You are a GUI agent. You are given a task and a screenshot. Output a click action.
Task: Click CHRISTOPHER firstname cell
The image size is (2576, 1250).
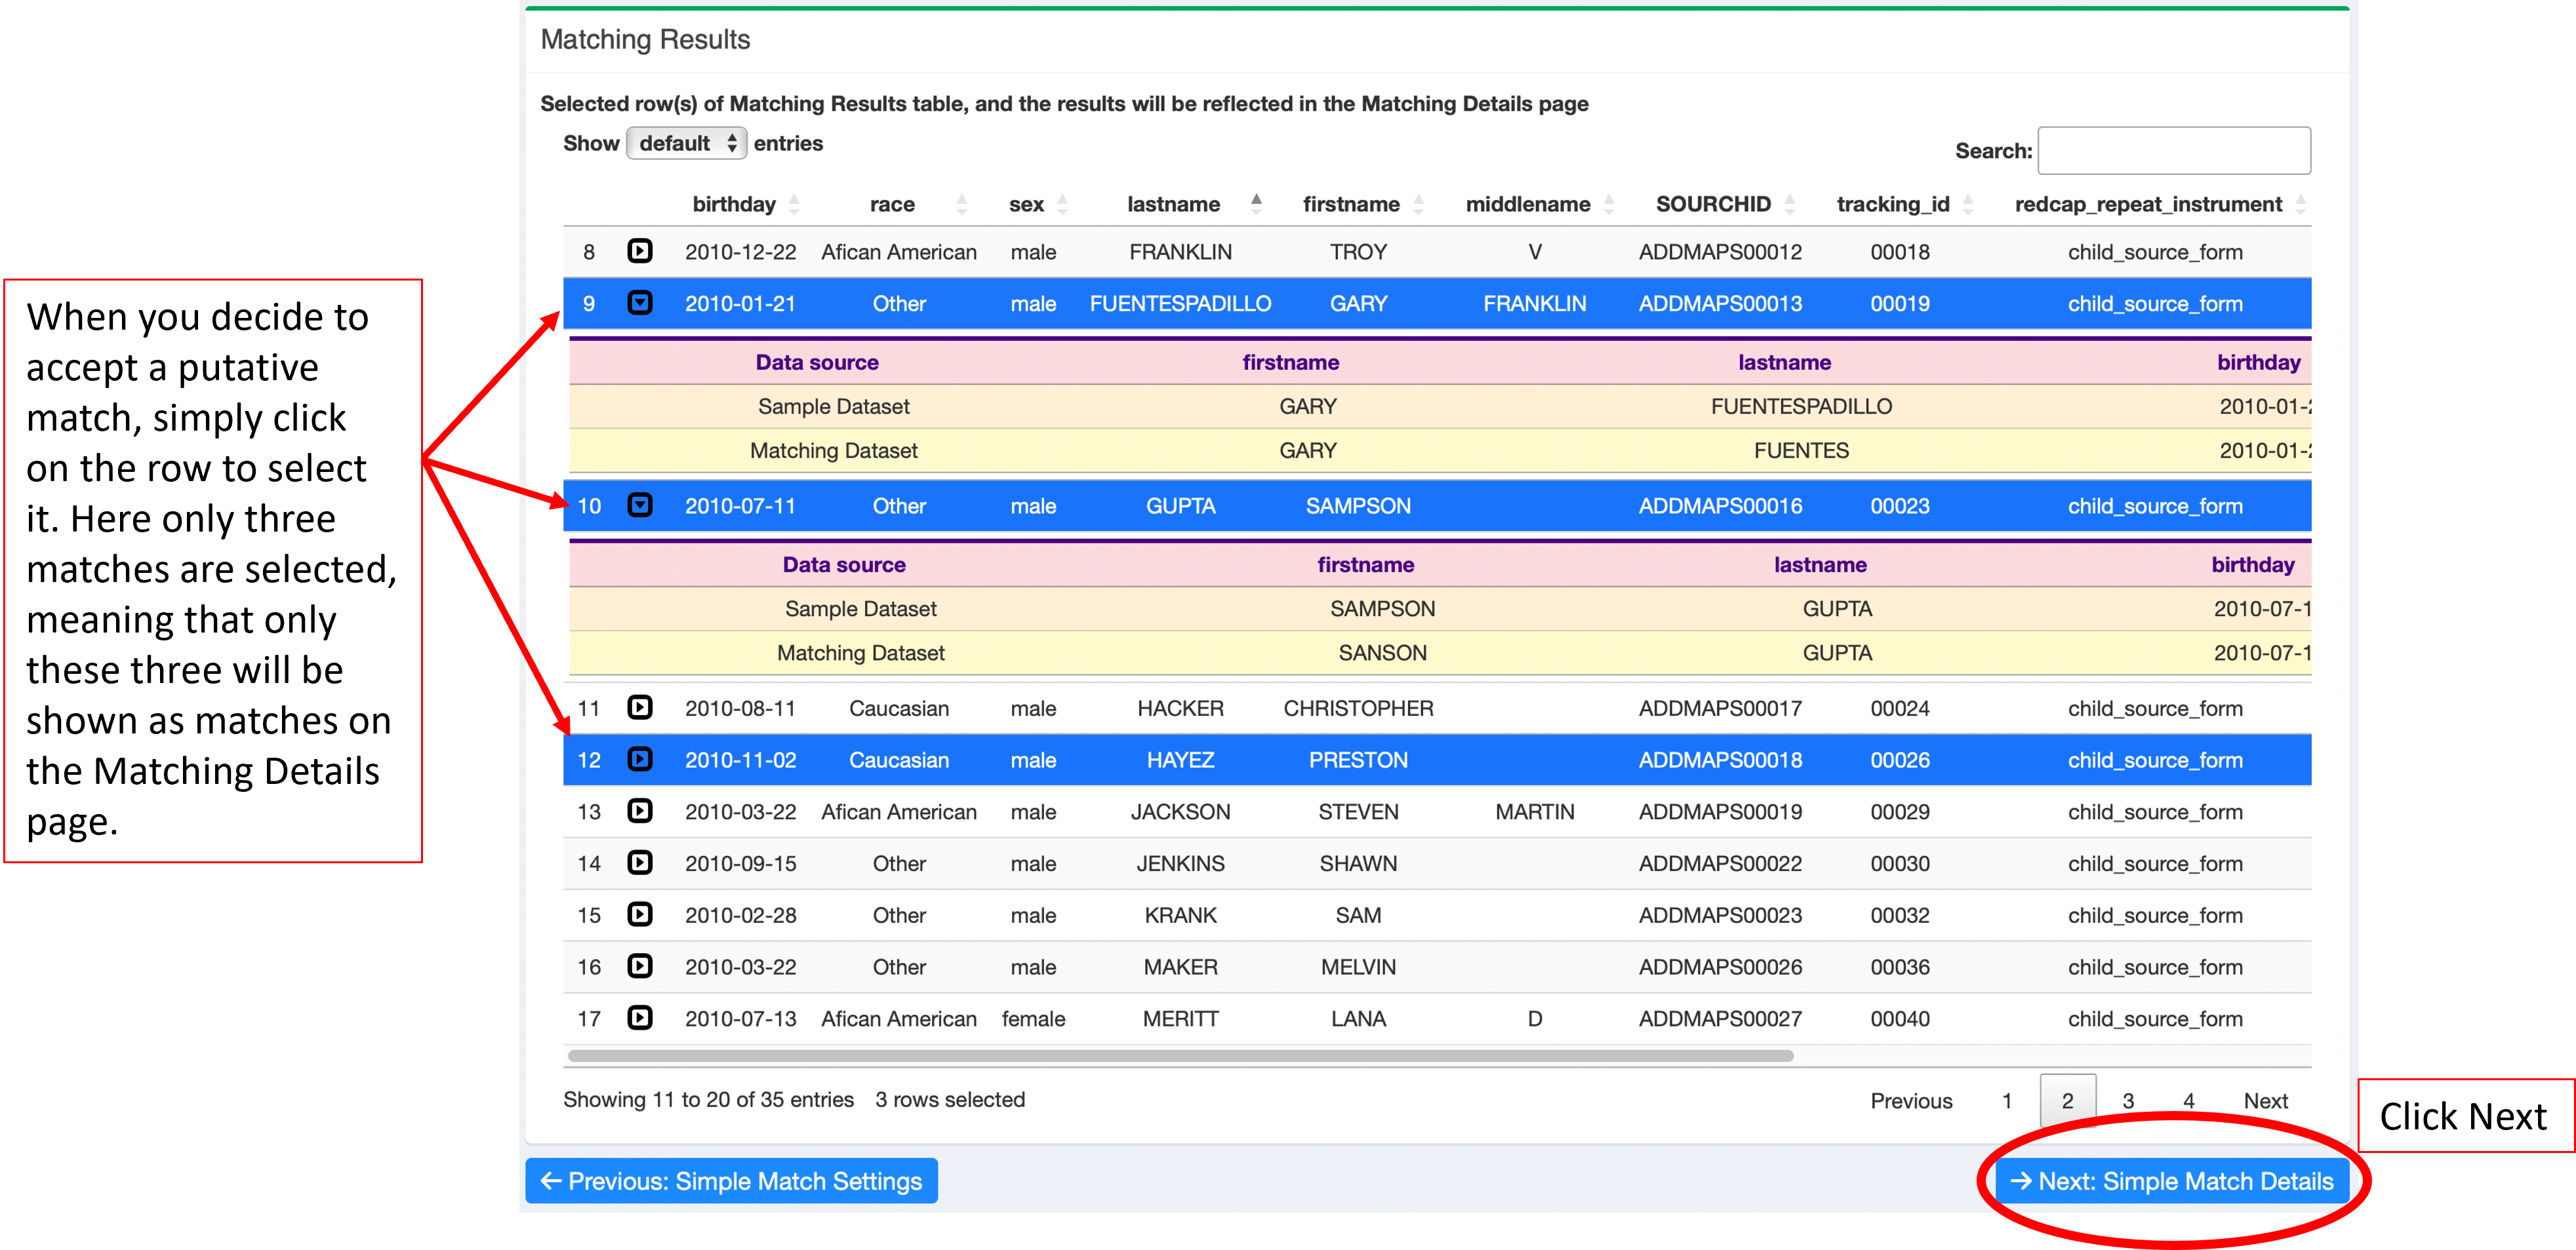1358,709
